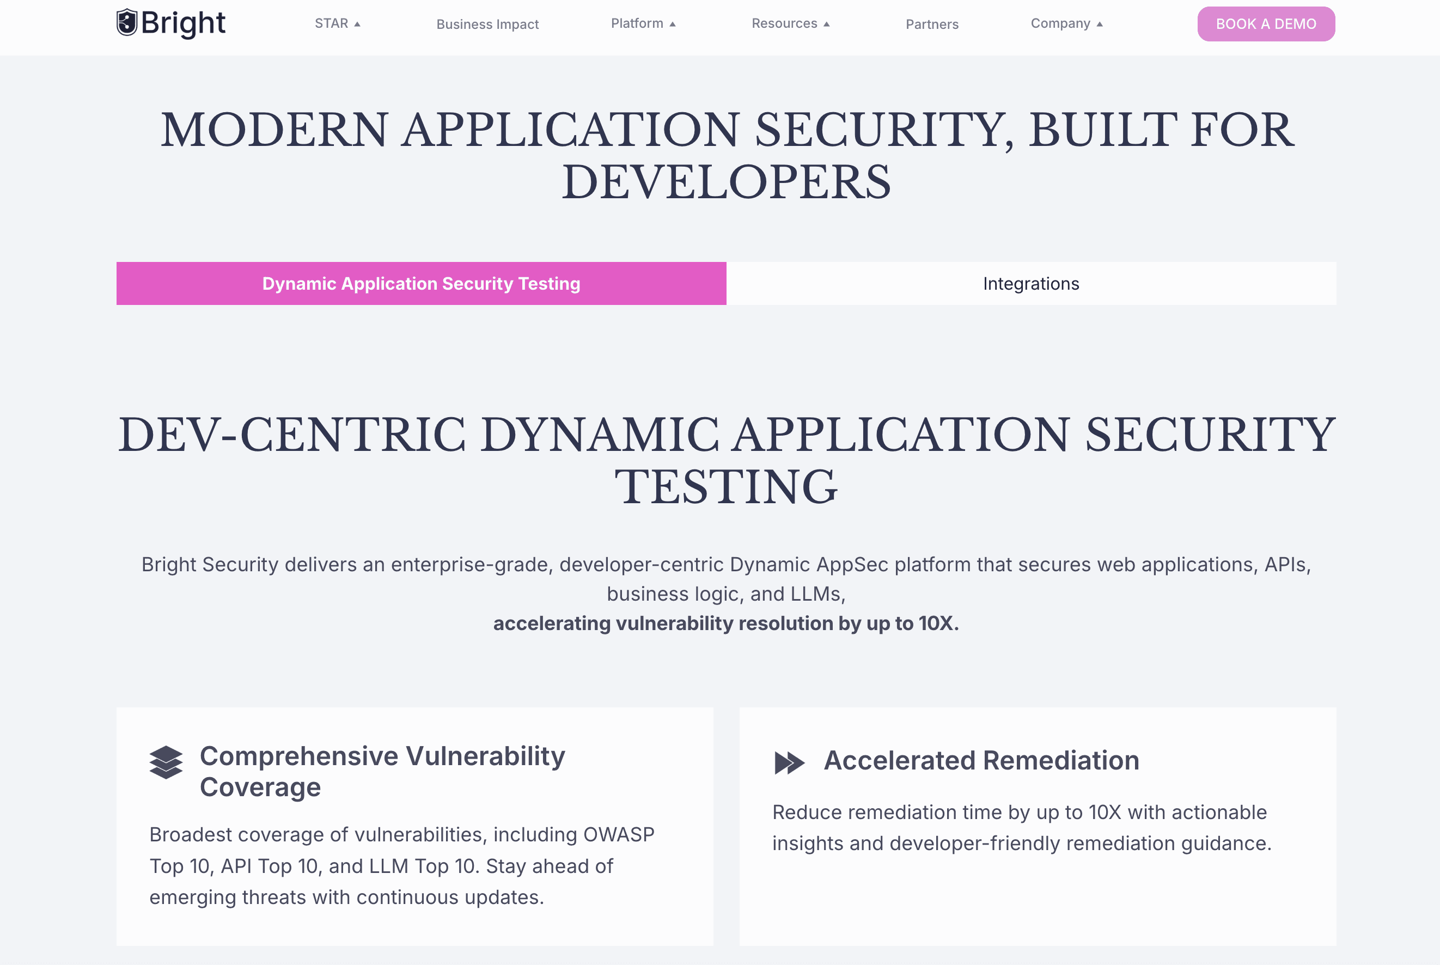Open the Company dropdown
This screenshot has width=1440, height=965.
[x=1066, y=23]
